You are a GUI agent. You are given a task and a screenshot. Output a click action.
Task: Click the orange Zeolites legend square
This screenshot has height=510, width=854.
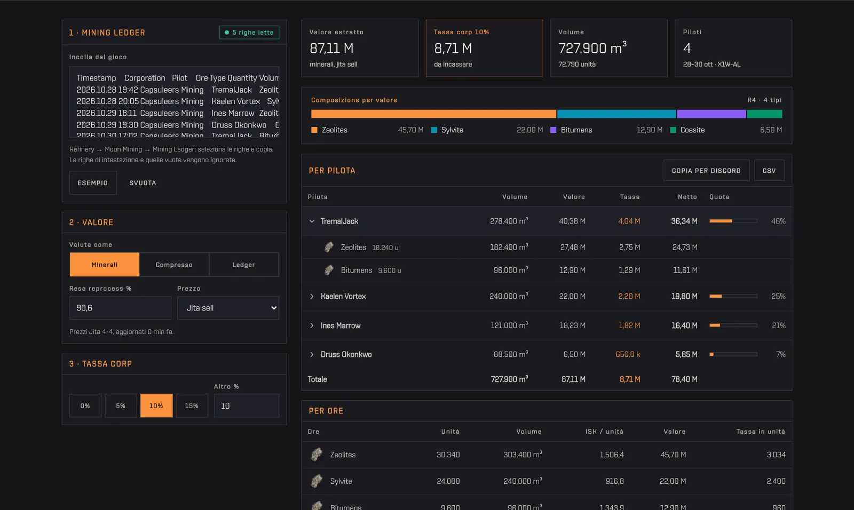314,130
